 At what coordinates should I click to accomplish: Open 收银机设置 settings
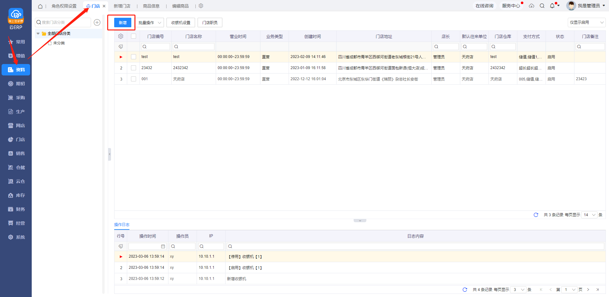(180, 23)
